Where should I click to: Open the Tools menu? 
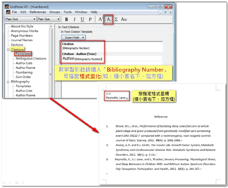click(x=68, y=12)
